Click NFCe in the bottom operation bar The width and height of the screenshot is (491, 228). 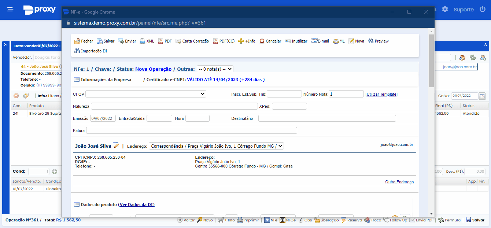point(288,220)
